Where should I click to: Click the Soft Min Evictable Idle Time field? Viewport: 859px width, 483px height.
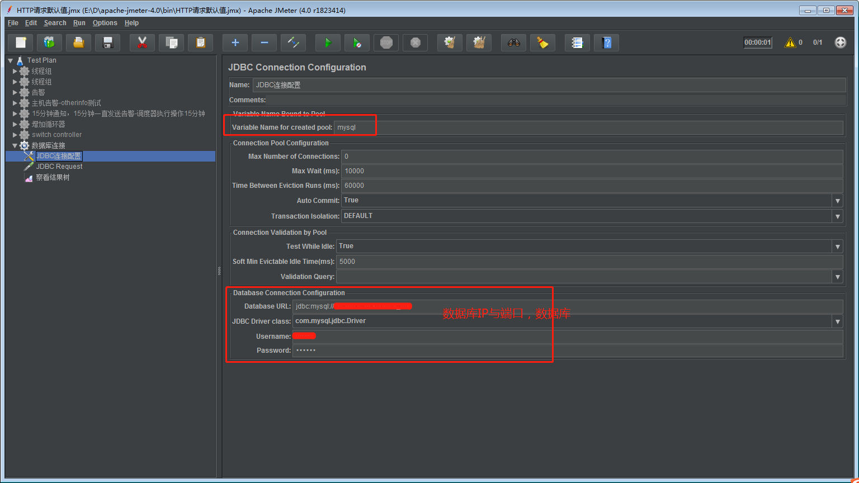(x=589, y=262)
